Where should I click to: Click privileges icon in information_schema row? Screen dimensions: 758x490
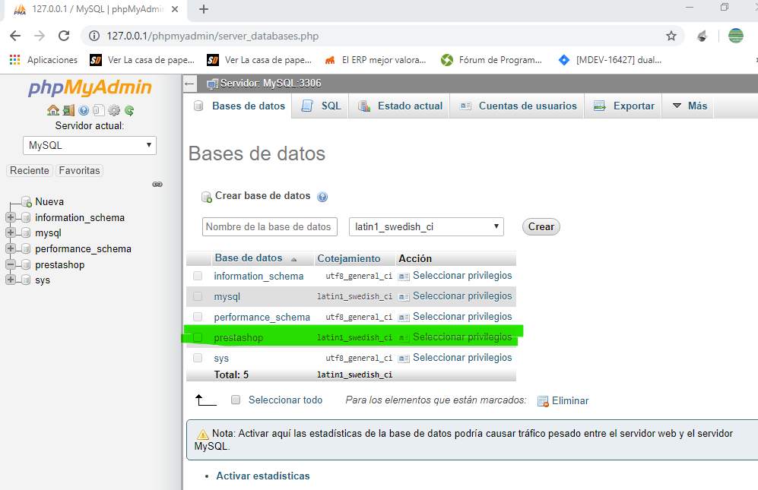404,277
